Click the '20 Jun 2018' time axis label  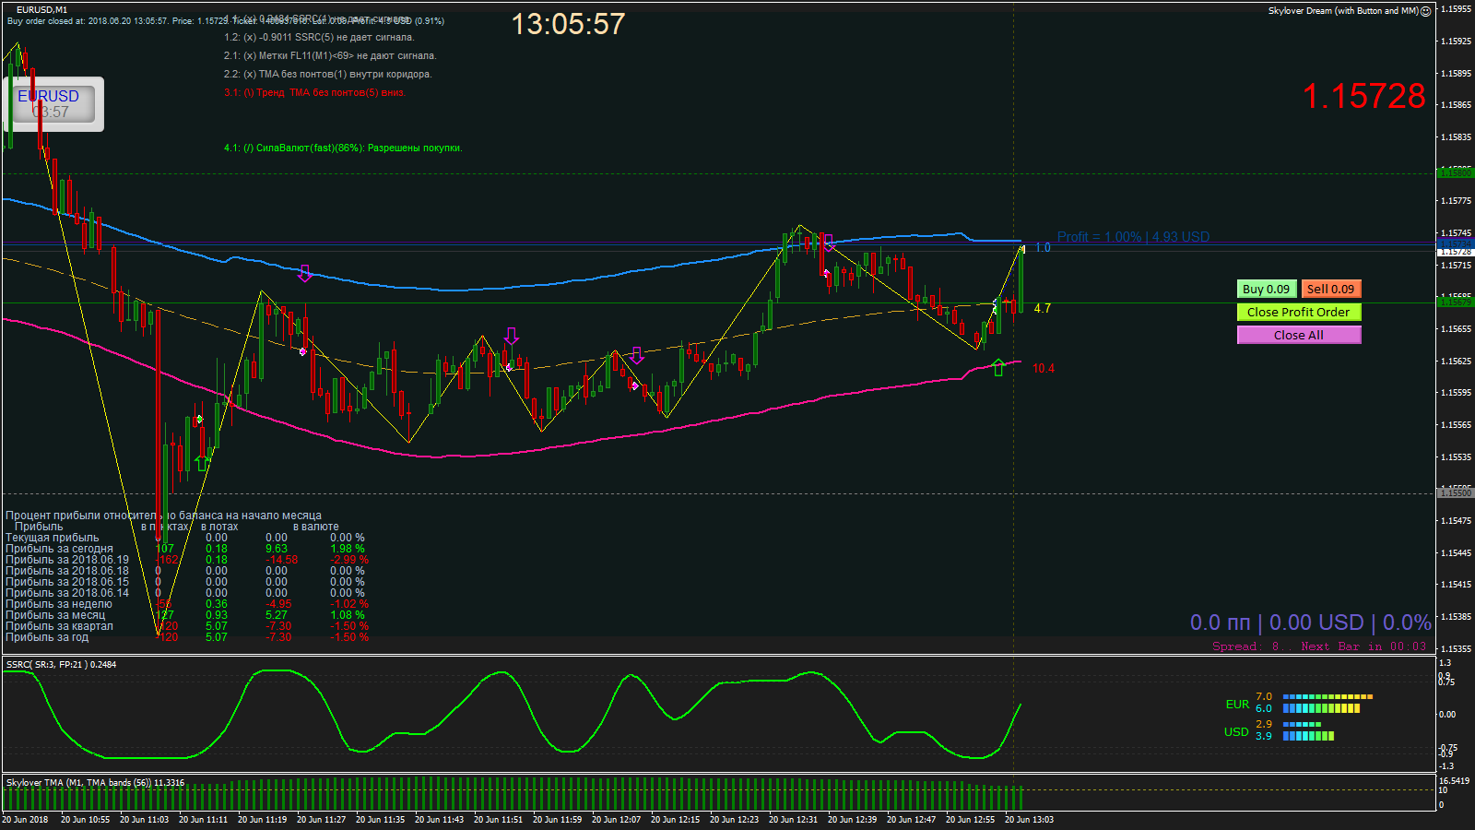(26, 819)
